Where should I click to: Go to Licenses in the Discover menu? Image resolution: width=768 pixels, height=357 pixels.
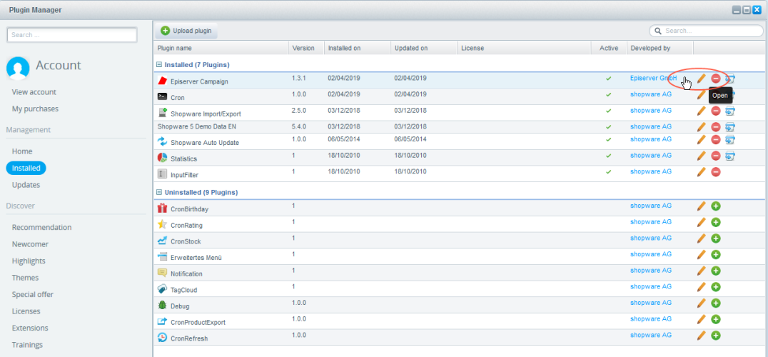tap(27, 311)
